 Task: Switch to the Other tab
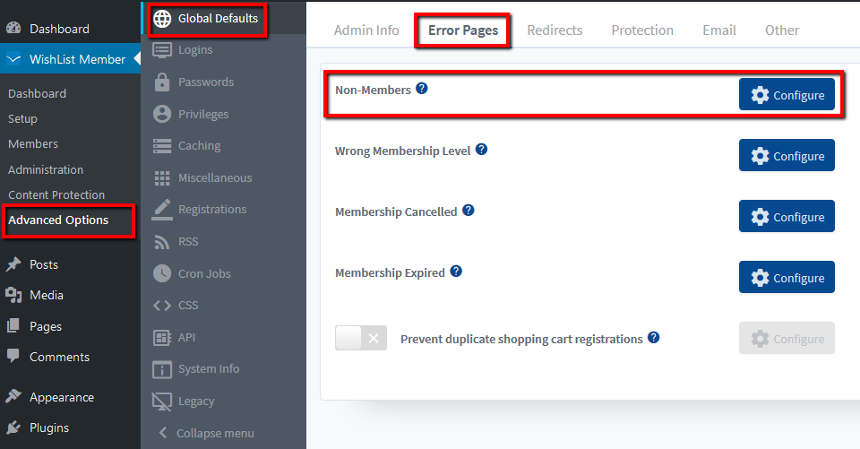[782, 30]
